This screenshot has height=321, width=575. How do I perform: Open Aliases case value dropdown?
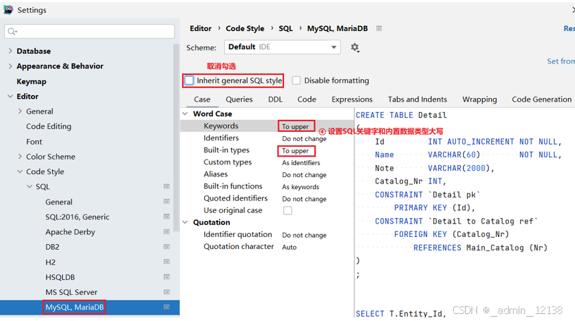(x=304, y=175)
